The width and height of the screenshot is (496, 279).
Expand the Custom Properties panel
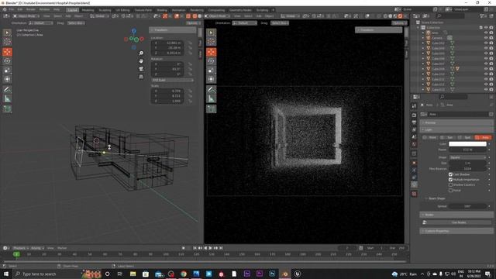point(456,231)
